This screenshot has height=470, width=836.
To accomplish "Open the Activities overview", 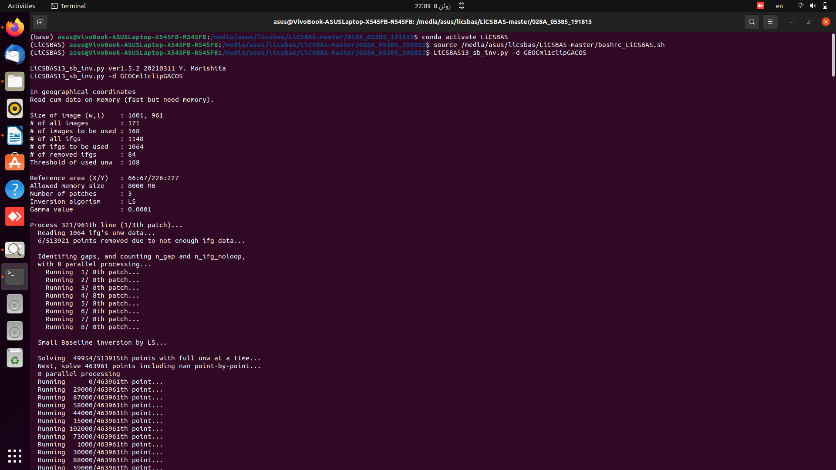I will [x=21, y=6].
